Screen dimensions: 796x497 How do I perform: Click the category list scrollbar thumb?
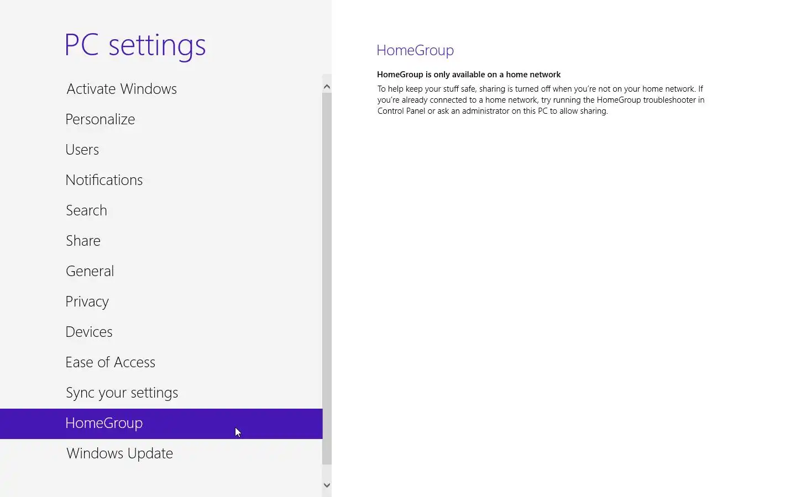[x=327, y=279]
